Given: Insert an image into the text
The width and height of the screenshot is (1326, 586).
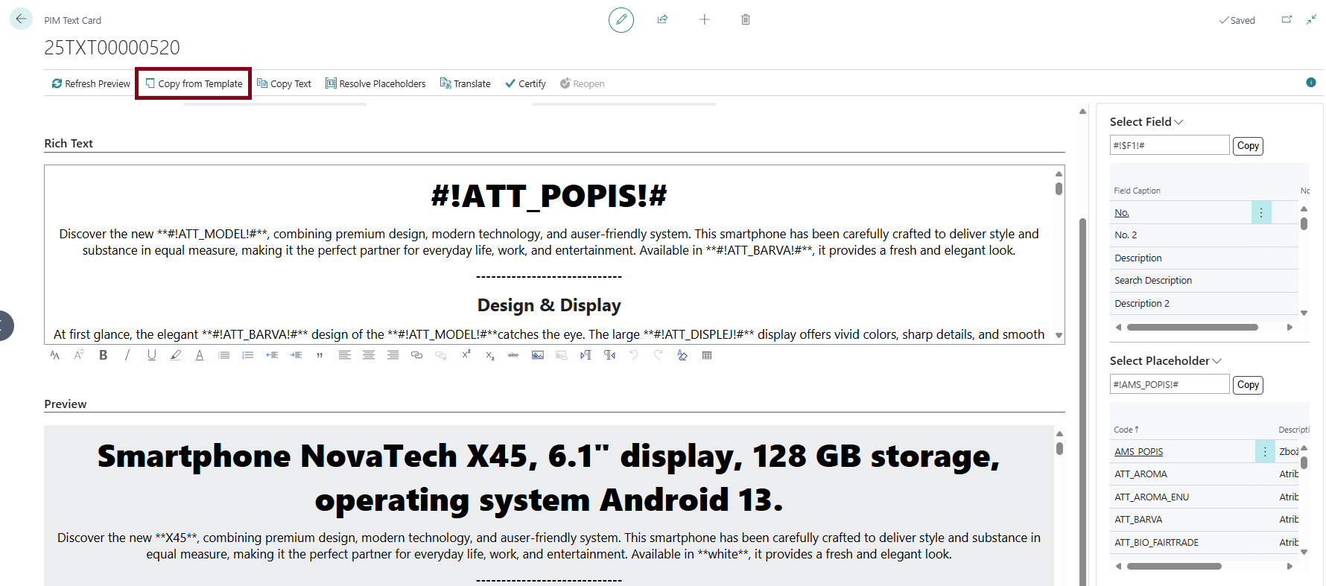Looking at the screenshot, I should tap(538, 355).
